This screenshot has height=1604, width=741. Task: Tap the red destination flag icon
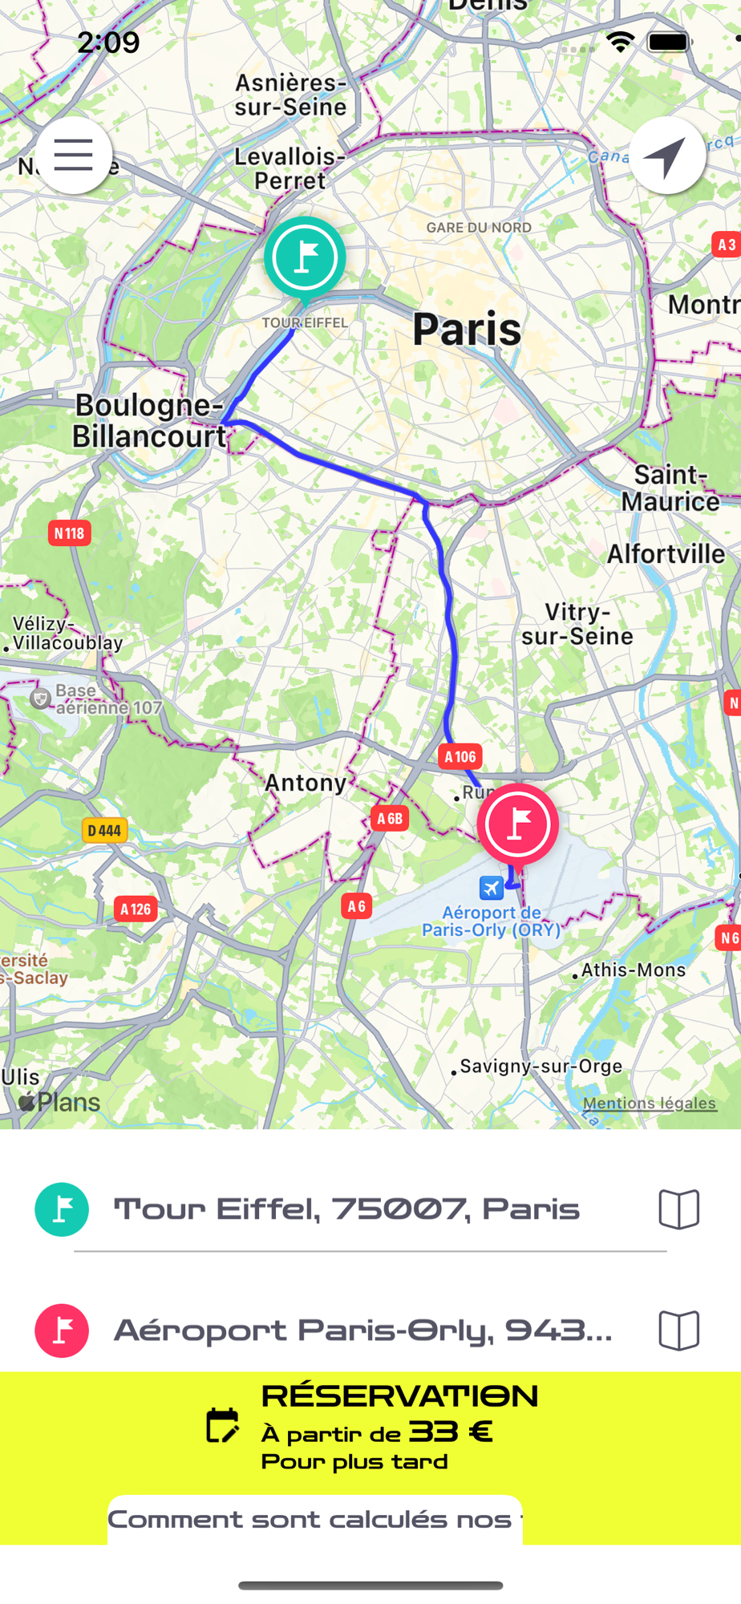tap(62, 1331)
